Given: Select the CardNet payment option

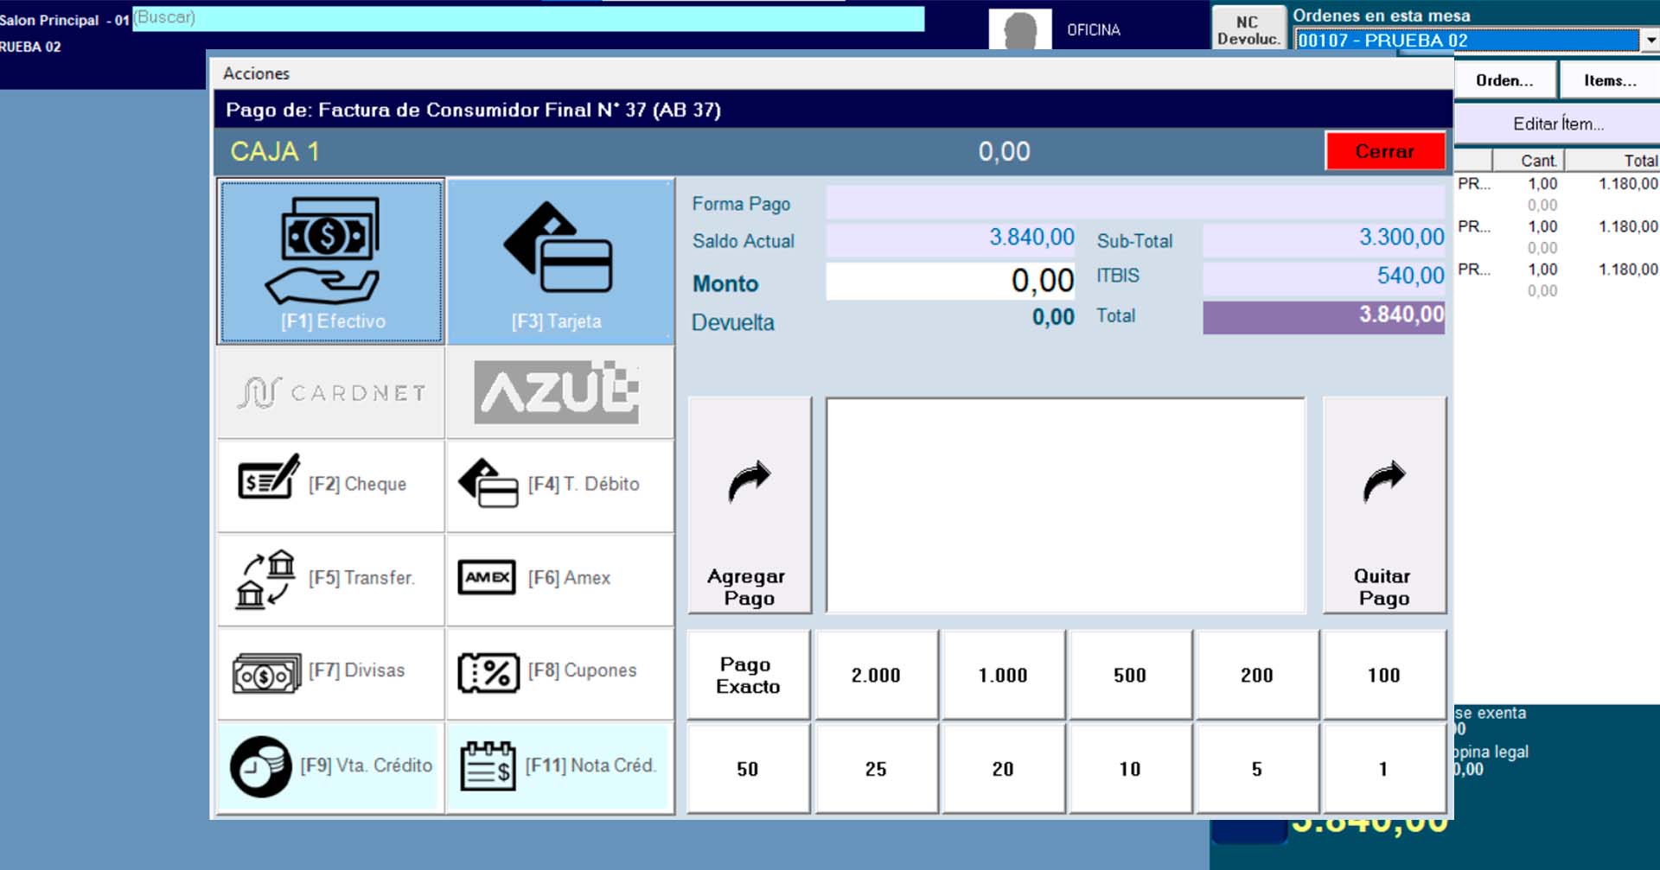Looking at the screenshot, I should tap(331, 393).
